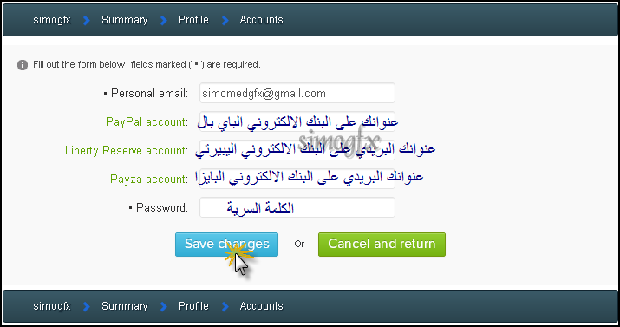Go to Profile in the bottom breadcrumb

coord(193,306)
